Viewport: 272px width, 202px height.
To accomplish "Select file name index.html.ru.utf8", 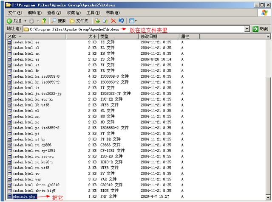I will pos(31,168).
